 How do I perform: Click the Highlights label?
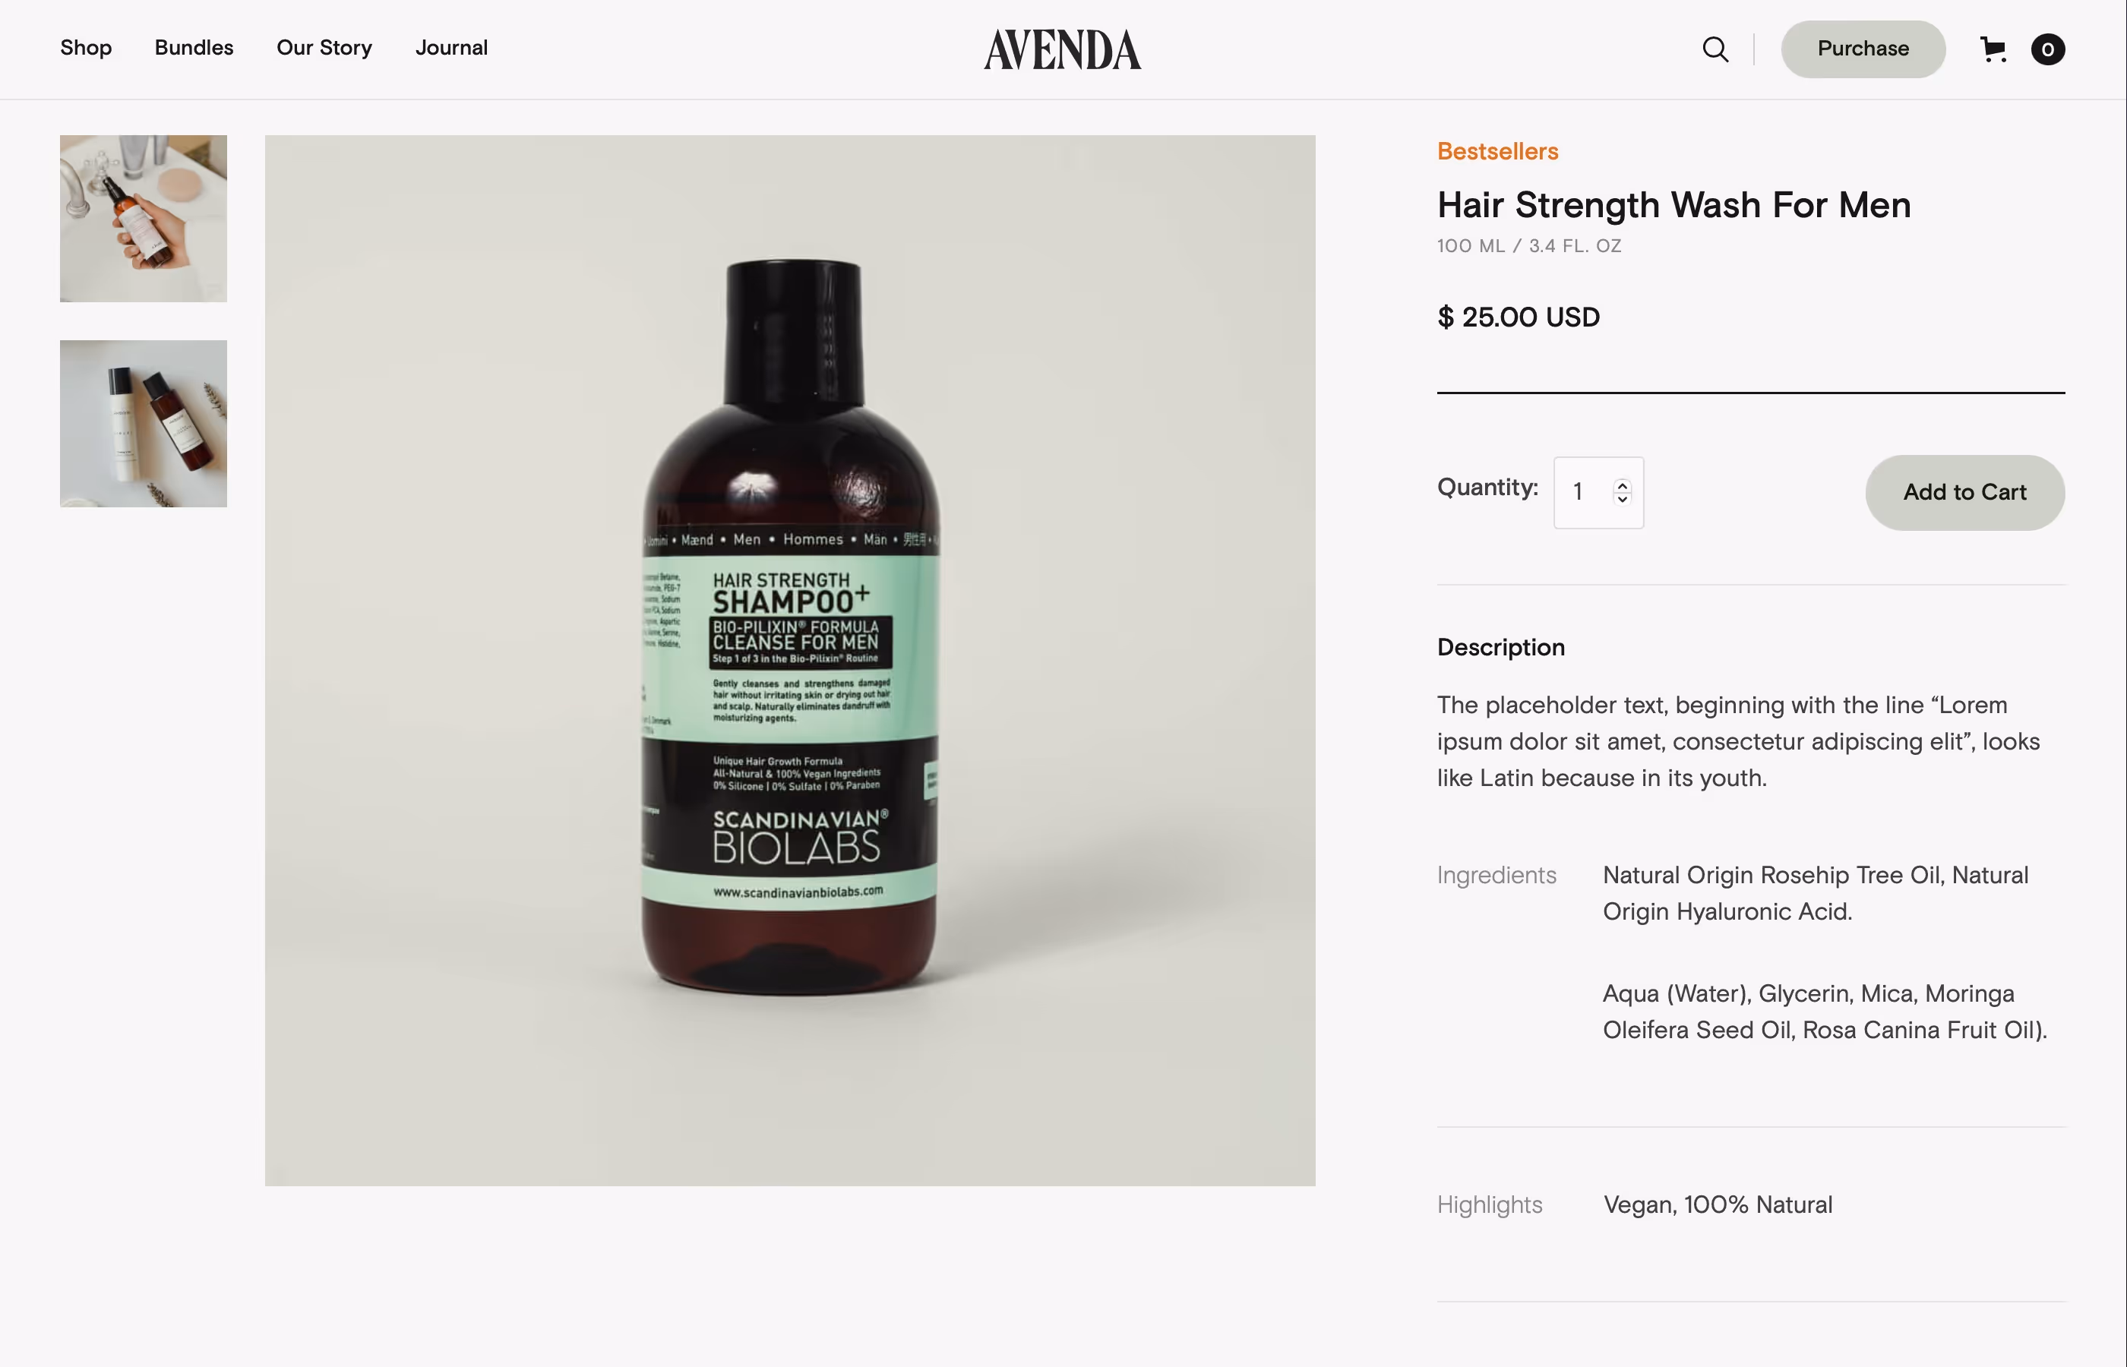(x=1490, y=1204)
